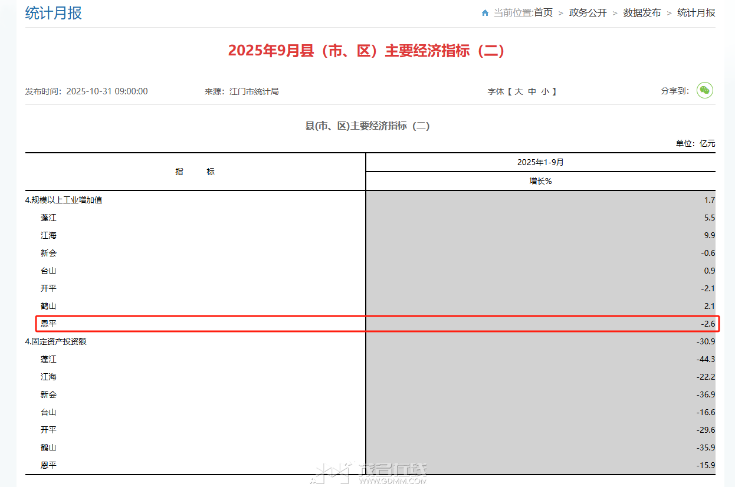735x487 pixels.
Task: Go to 首页 via the breadcrumb
Action: tap(543, 13)
